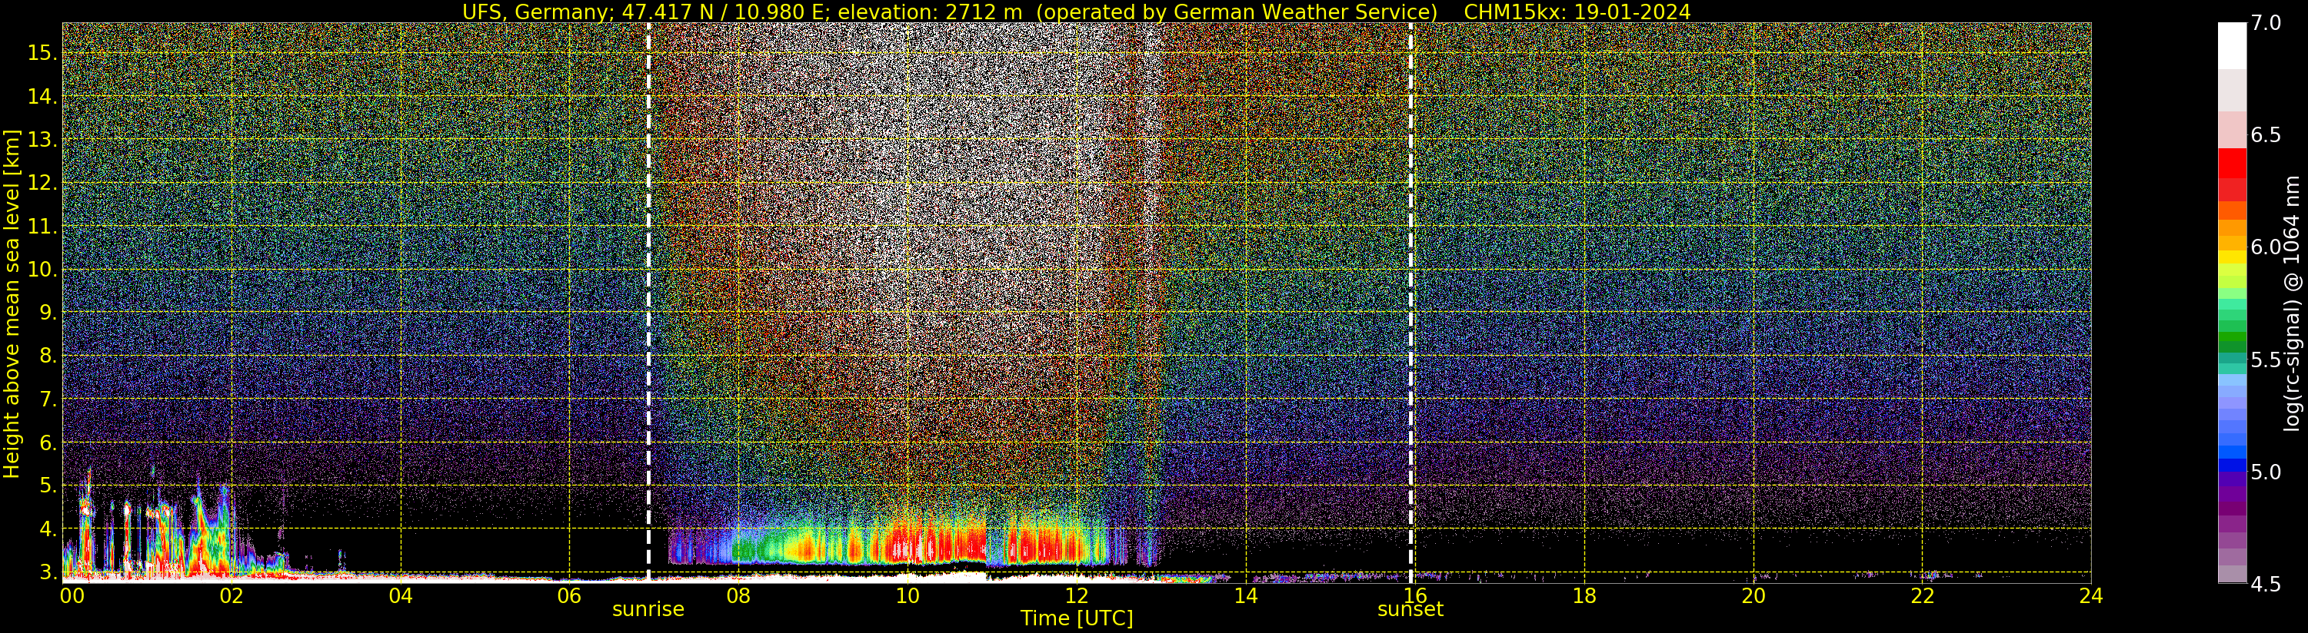Image resolution: width=2308 pixels, height=633 pixels.
Task: Click the colorbar value label "6.0"
Action: point(2266,247)
